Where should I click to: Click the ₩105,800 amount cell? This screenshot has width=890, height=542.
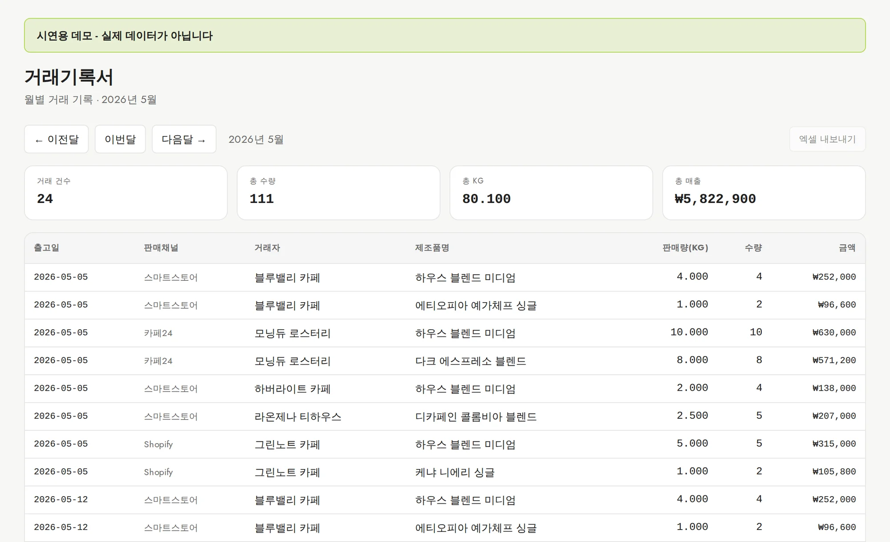click(x=834, y=472)
